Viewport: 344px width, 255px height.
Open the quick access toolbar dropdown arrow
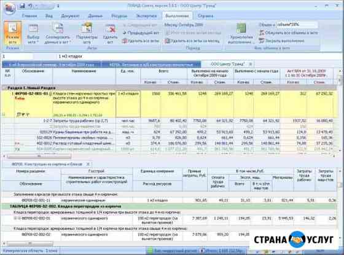(x=58, y=6)
